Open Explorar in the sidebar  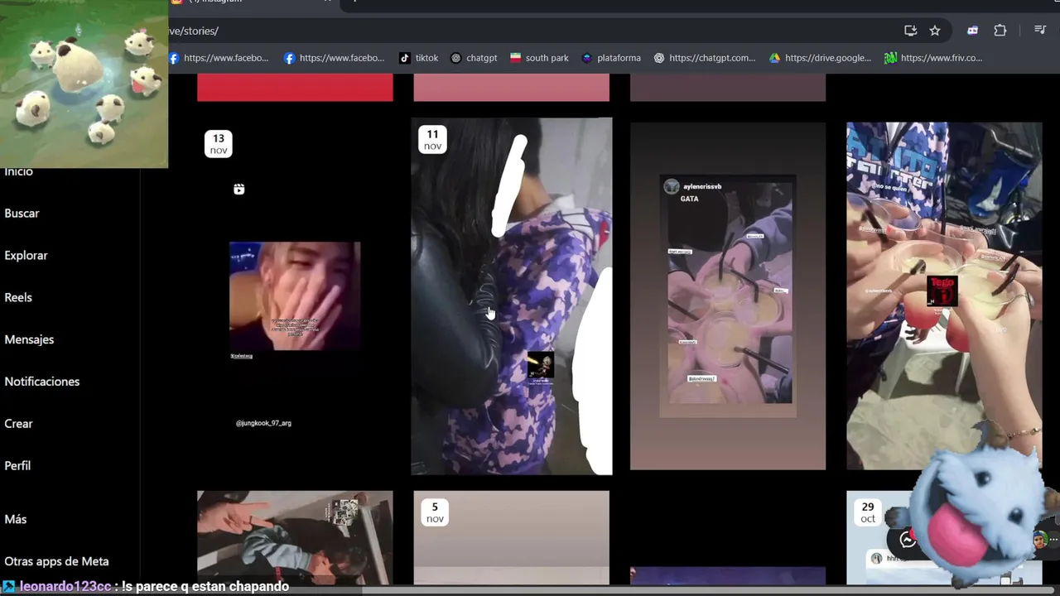(26, 256)
